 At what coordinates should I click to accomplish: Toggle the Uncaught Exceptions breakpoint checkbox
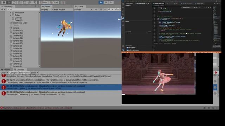point(127,49)
